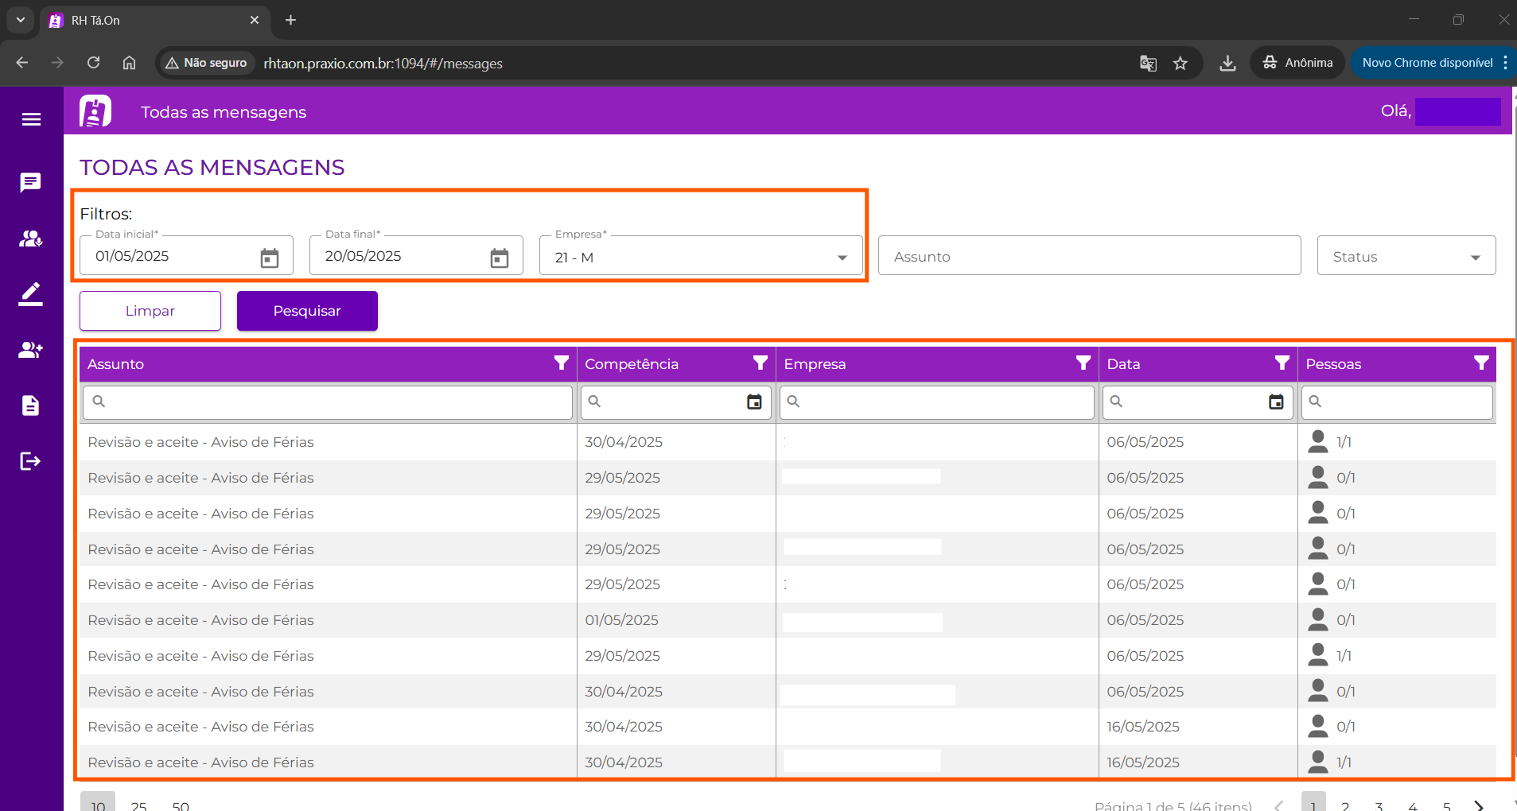
Task: Open calendar picker for Data inicial
Action: click(270, 258)
